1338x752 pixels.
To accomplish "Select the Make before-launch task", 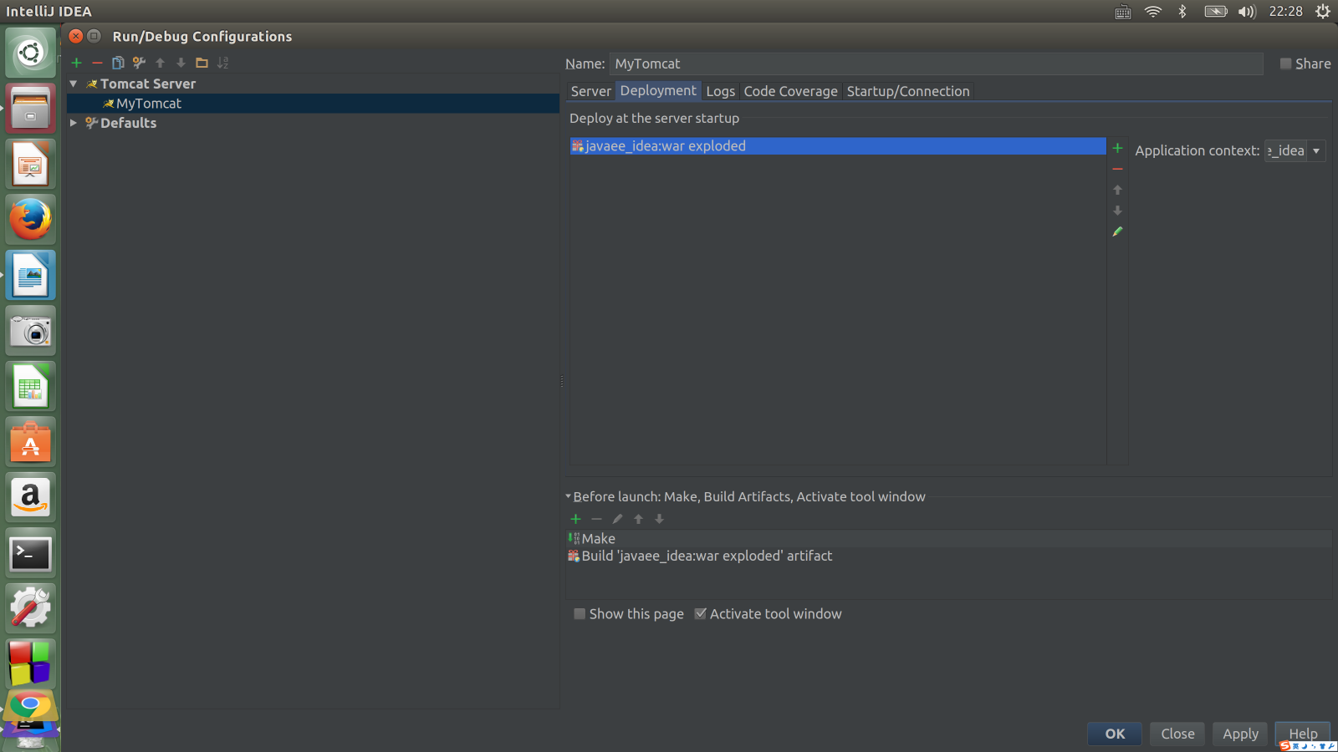I will pyautogui.click(x=948, y=539).
